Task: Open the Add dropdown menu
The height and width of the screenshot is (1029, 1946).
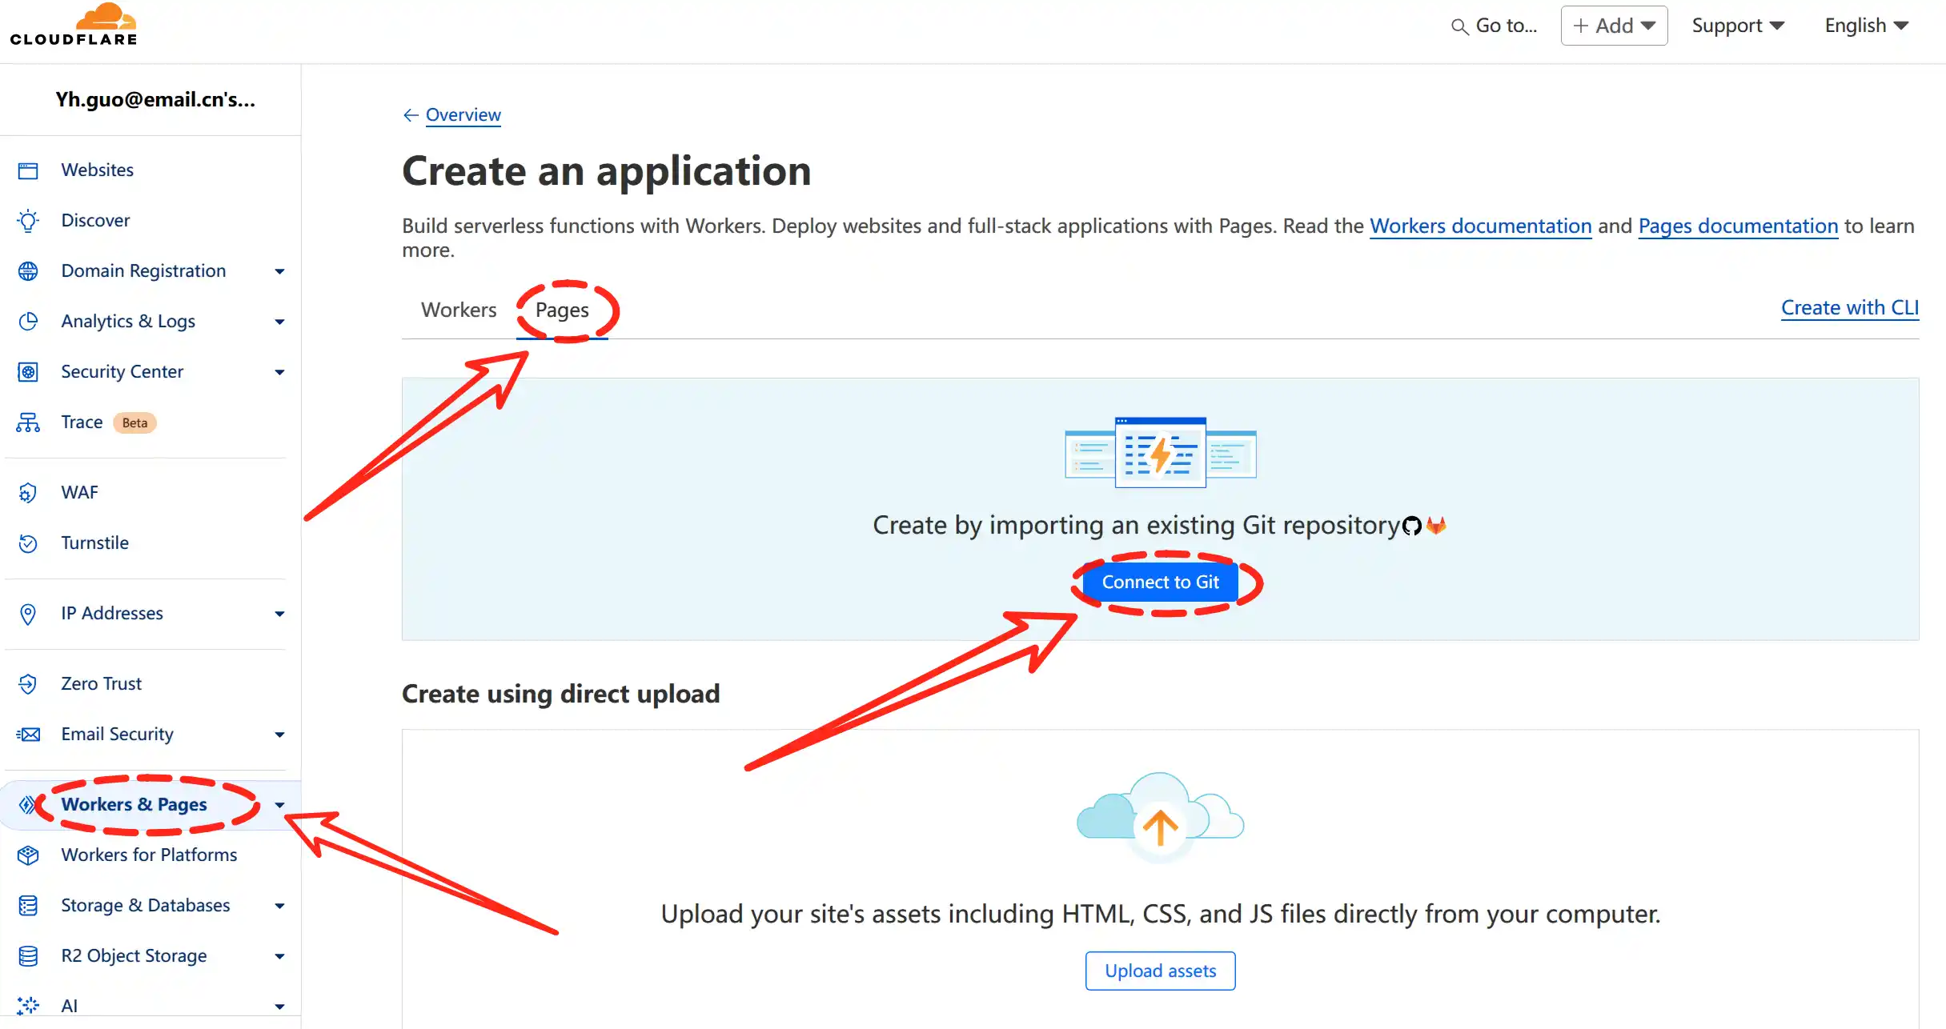Action: click(x=1613, y=25)
